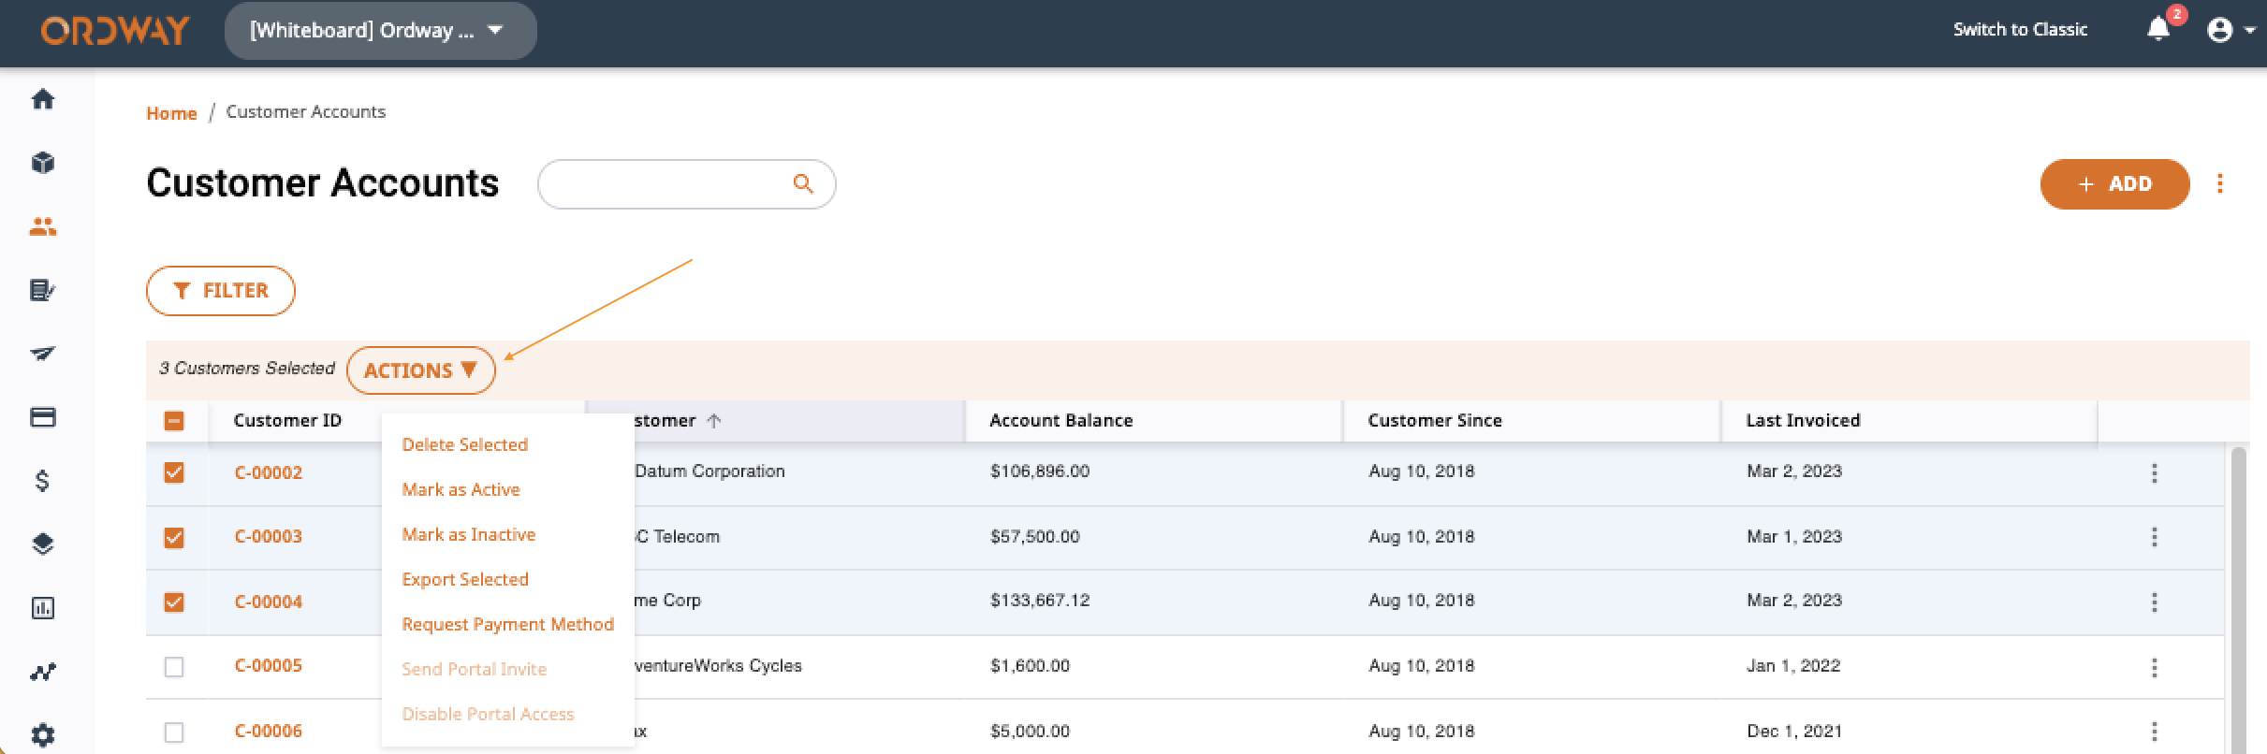Open the credit card icon in sidebar
Viewport: 2267px width, 754px height.
43,417
